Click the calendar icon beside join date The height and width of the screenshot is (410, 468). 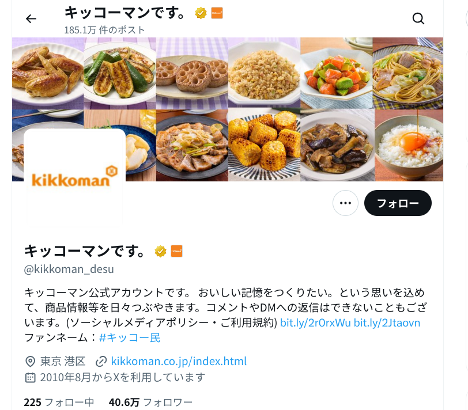point(30,378)
